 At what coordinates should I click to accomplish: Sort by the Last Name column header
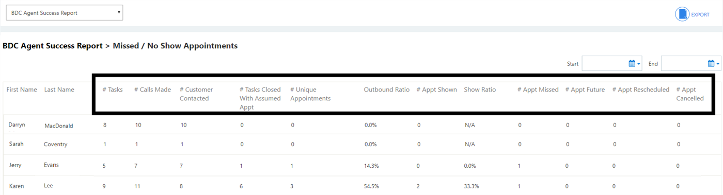[x=59, y=90]
